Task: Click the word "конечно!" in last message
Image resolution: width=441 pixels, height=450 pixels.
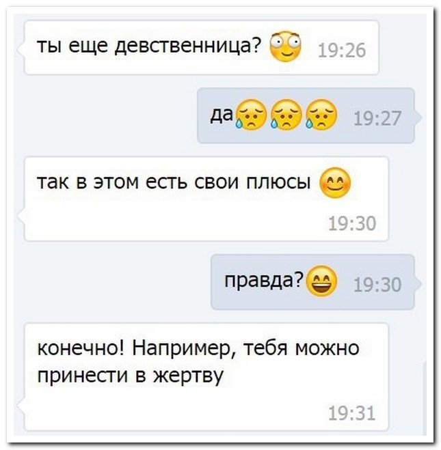Action: (81, 348)
